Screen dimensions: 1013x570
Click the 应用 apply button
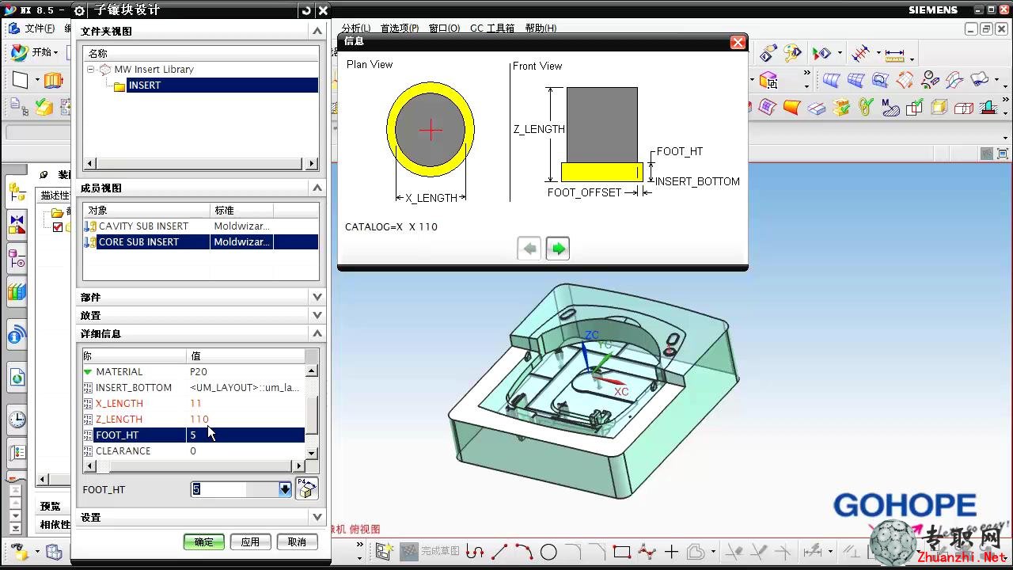[250, 541]
